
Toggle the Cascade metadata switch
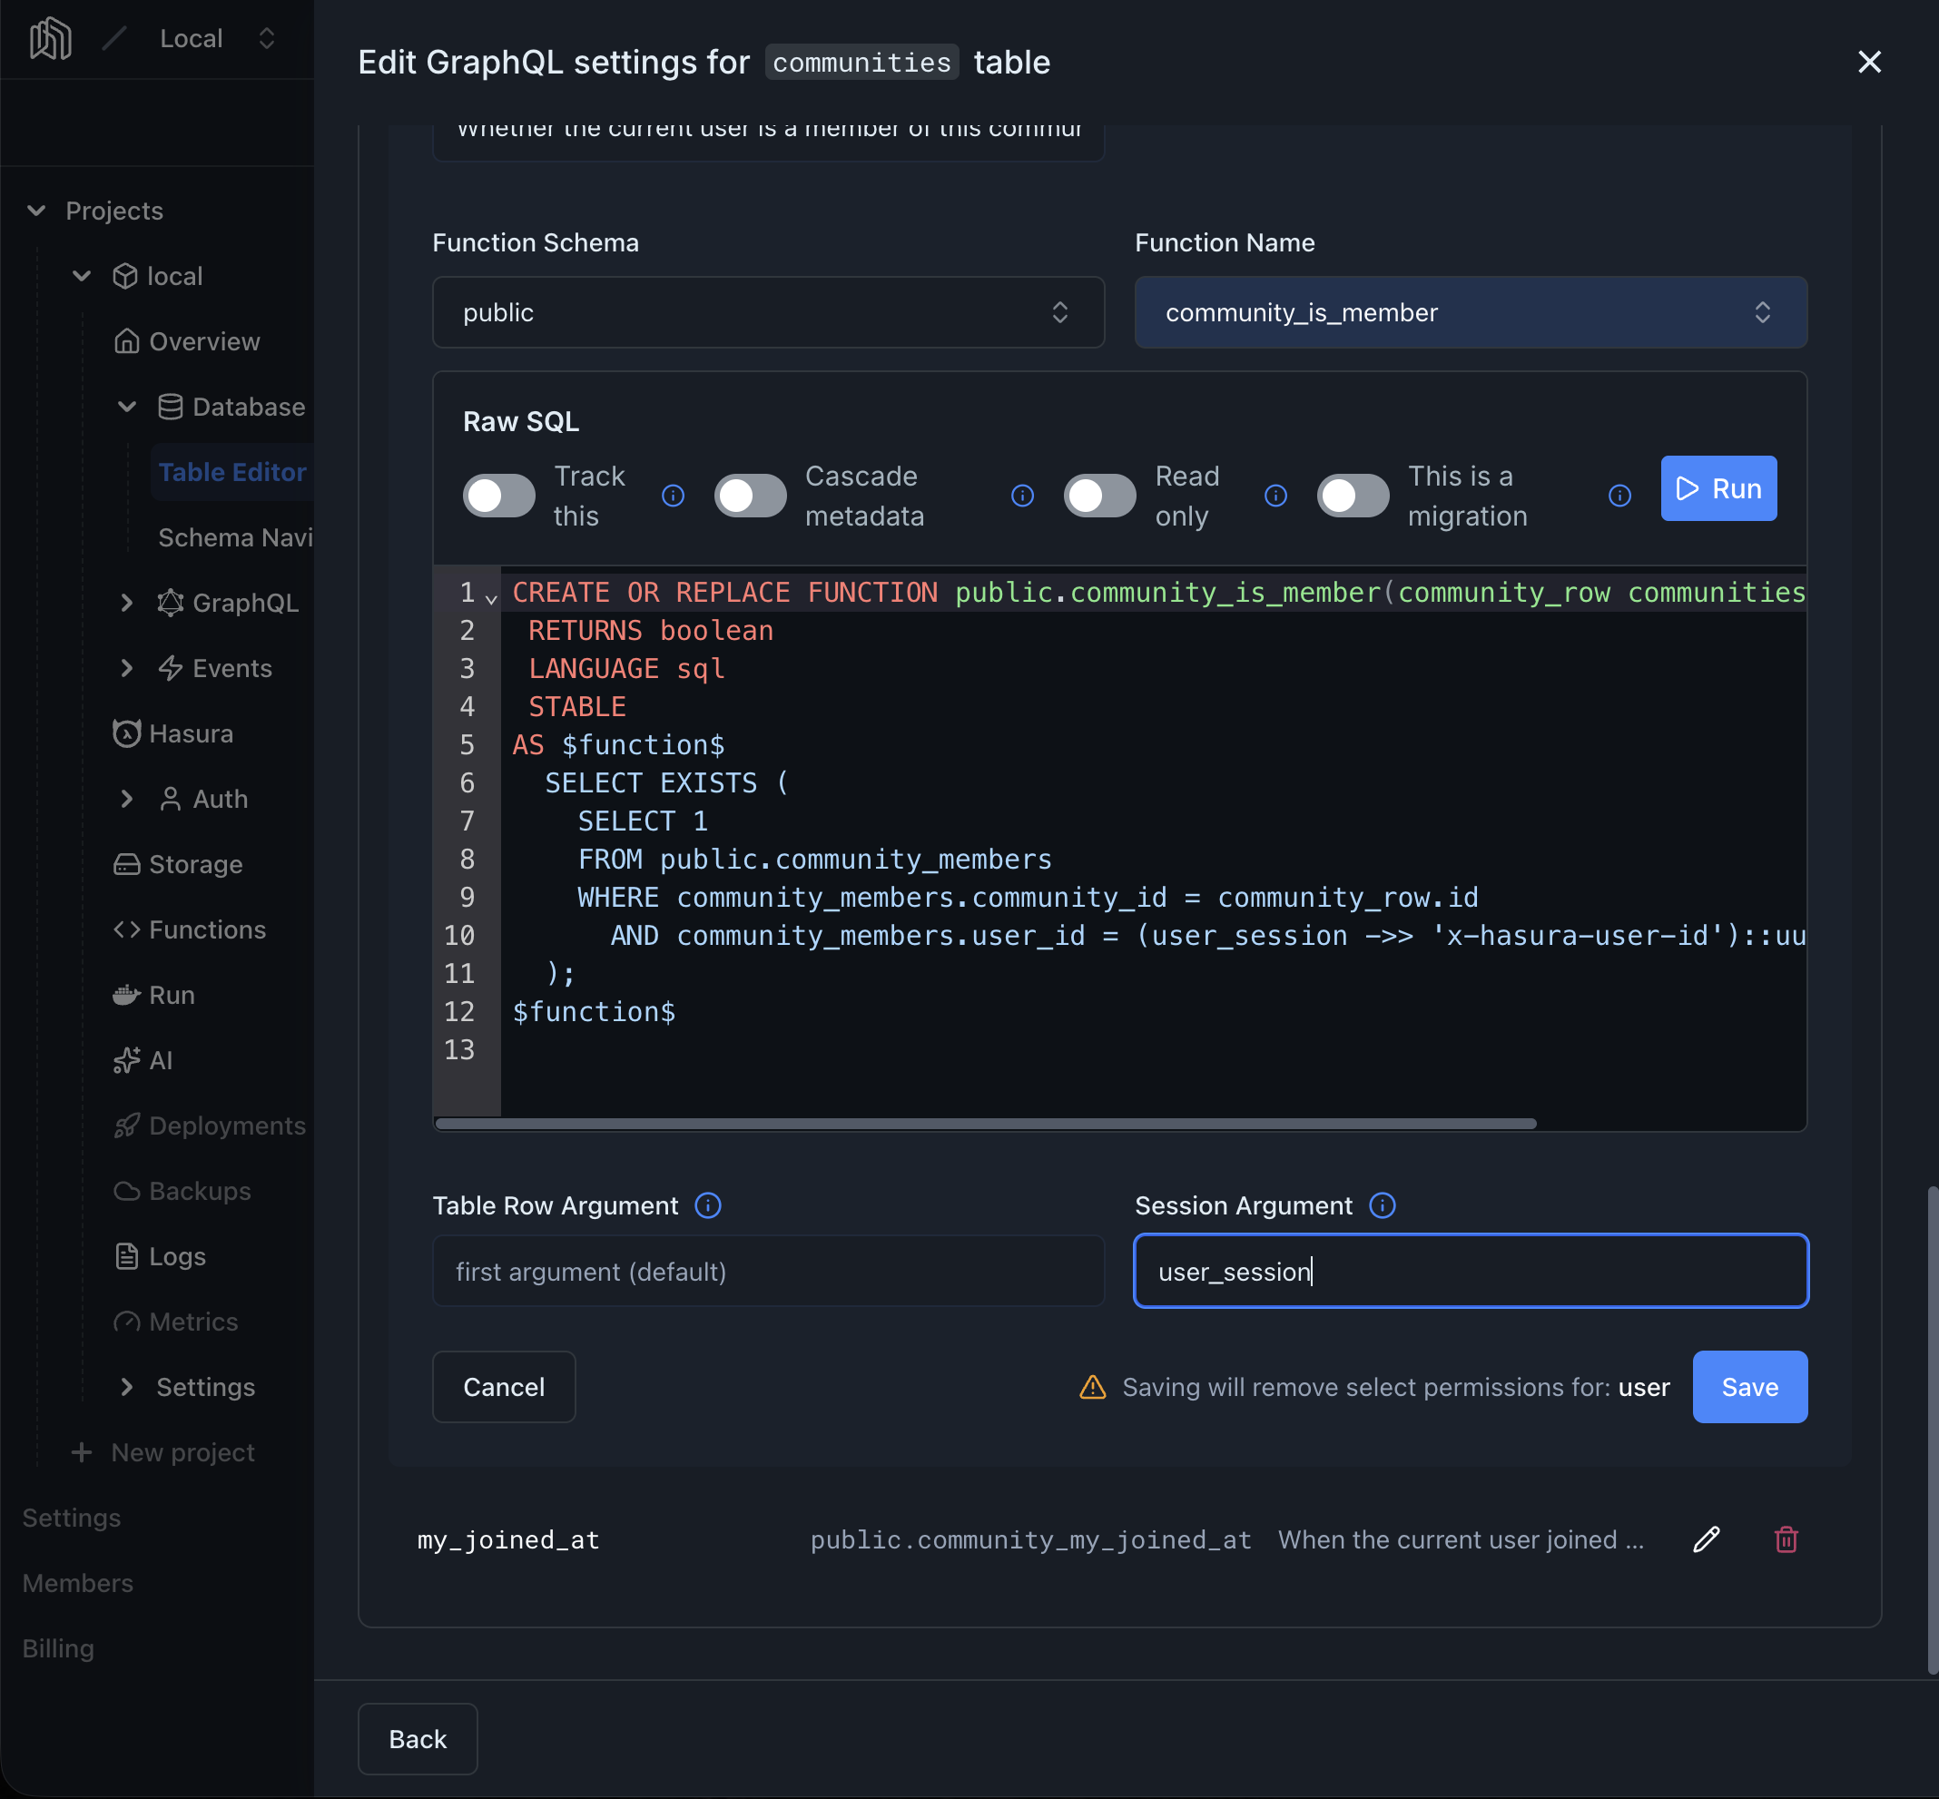(750, 496)
